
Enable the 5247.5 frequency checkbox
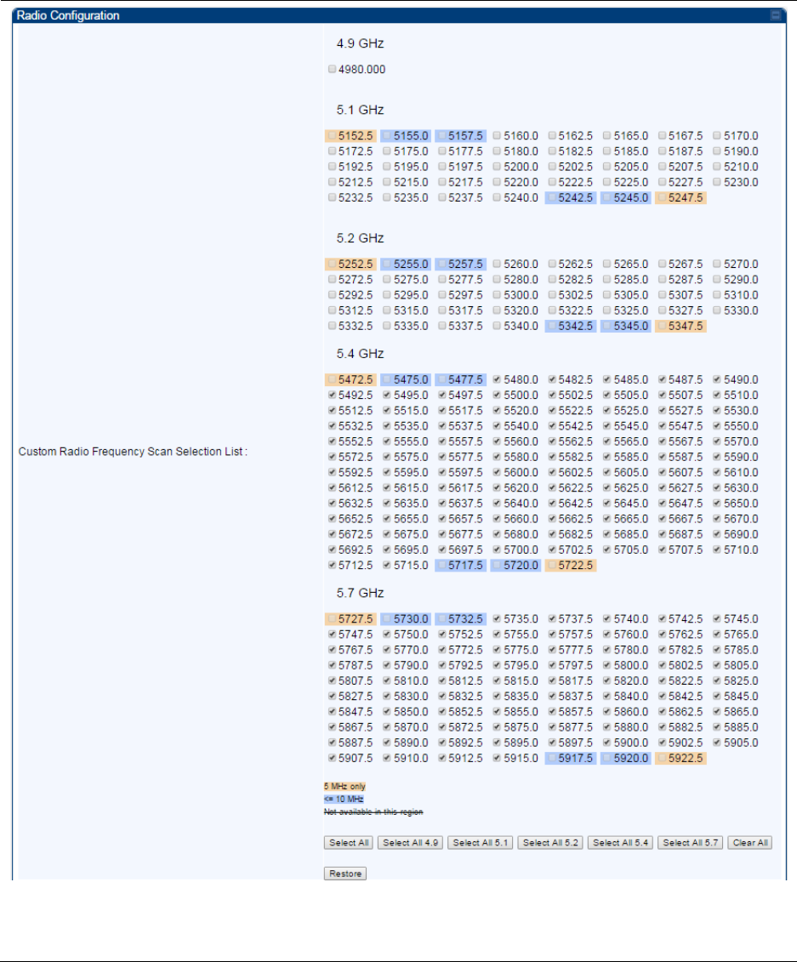pos(662,197)
